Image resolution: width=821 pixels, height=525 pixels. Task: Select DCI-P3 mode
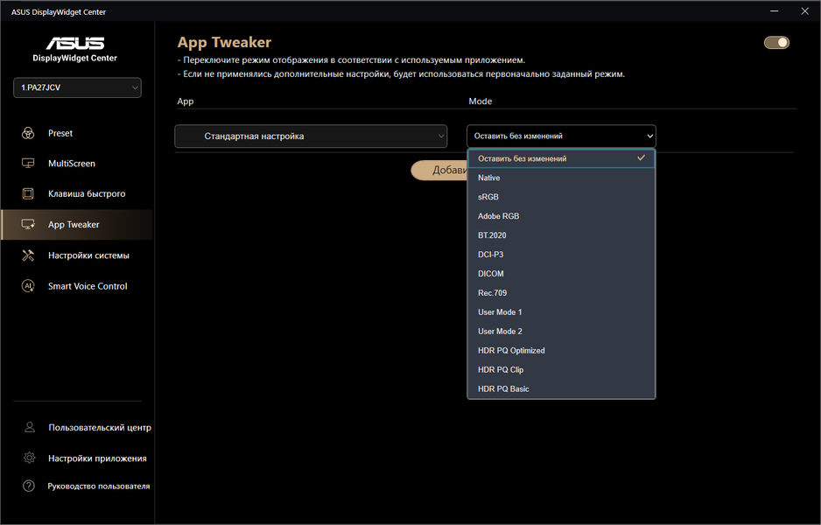click(x=561, y=255)
